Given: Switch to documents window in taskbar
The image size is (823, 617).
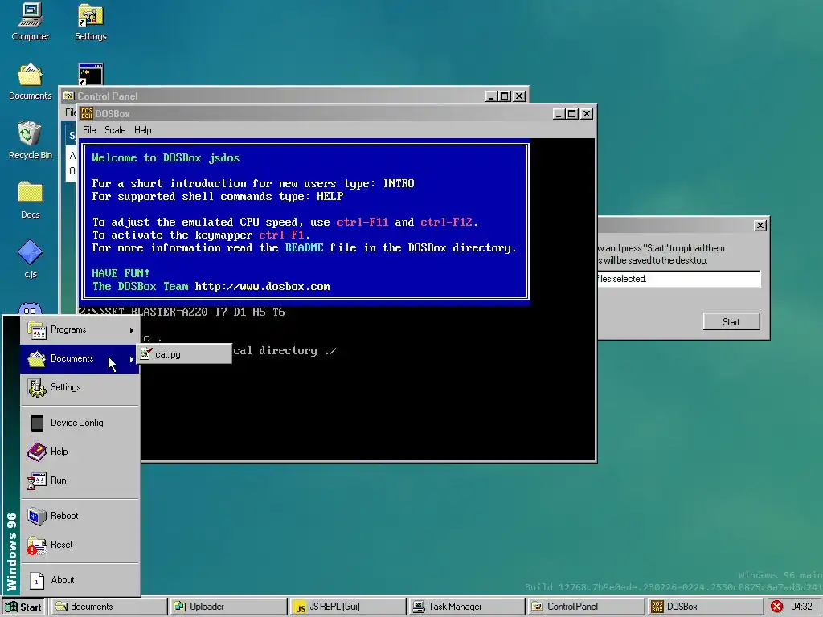Looking at the screenshot, I should click(109, 607).
